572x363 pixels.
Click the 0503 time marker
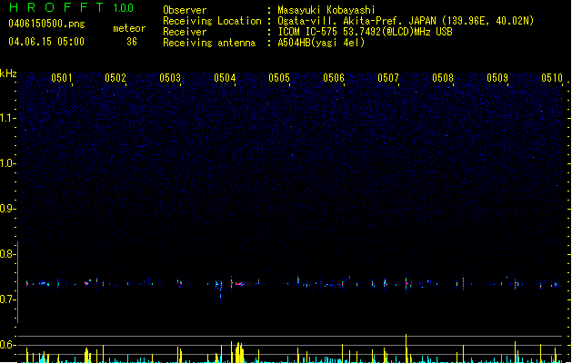tap(170, 78)
